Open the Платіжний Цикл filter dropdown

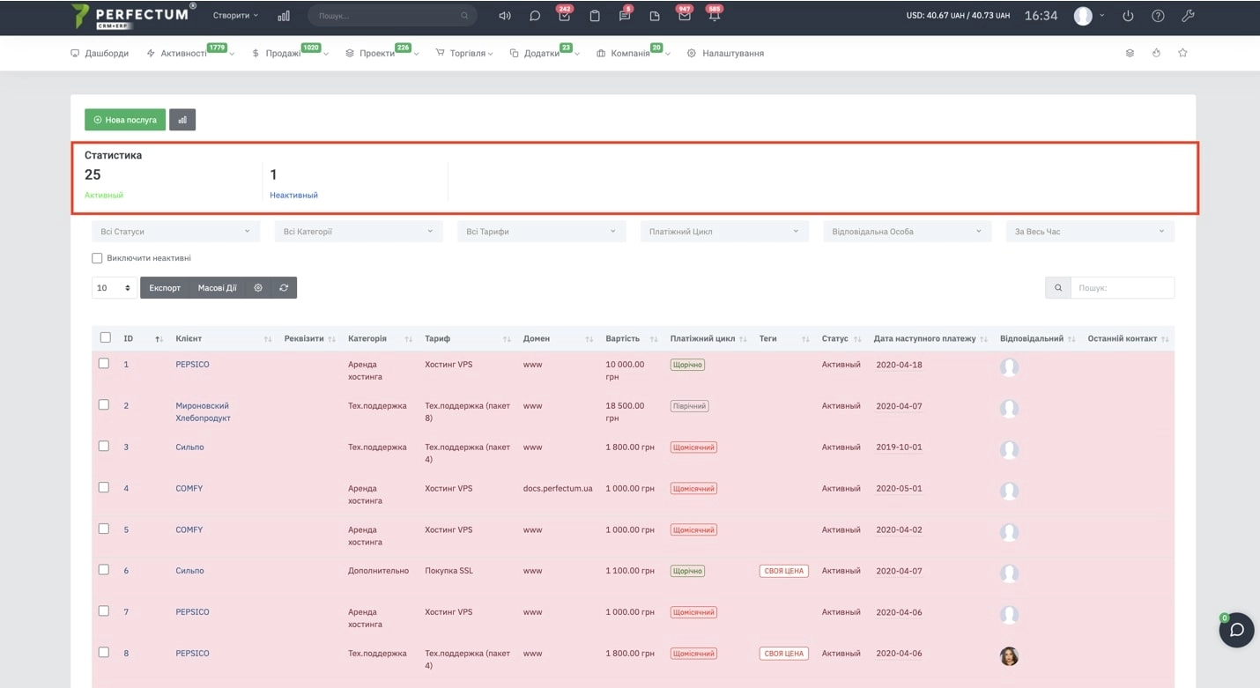[724, 232]
